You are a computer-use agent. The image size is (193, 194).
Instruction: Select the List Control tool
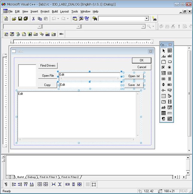click(163, 96)
